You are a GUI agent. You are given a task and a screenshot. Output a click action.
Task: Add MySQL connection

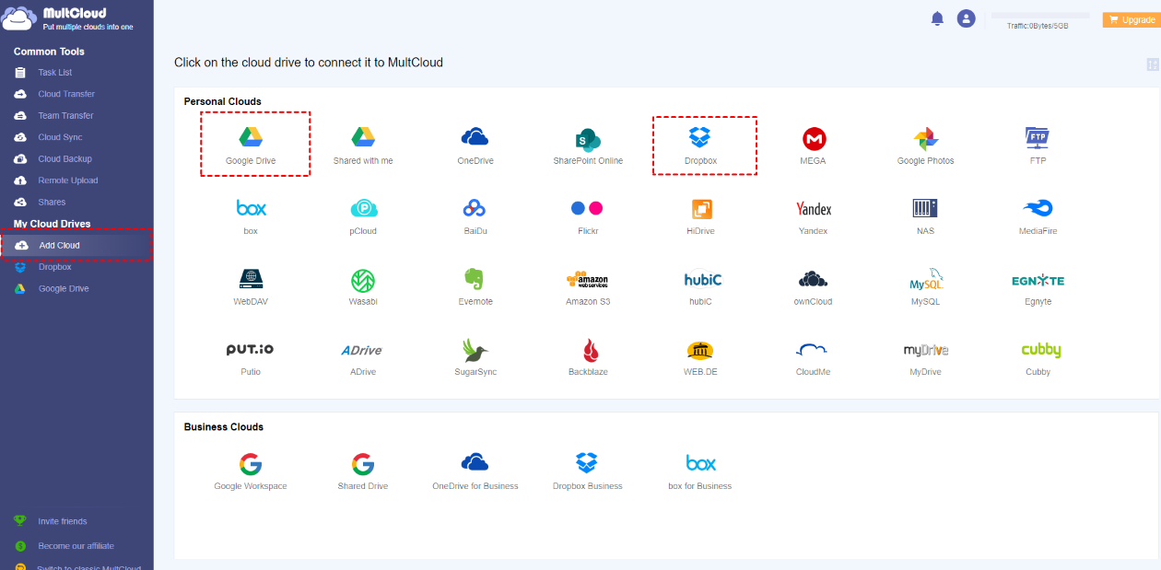click(926, 287)
